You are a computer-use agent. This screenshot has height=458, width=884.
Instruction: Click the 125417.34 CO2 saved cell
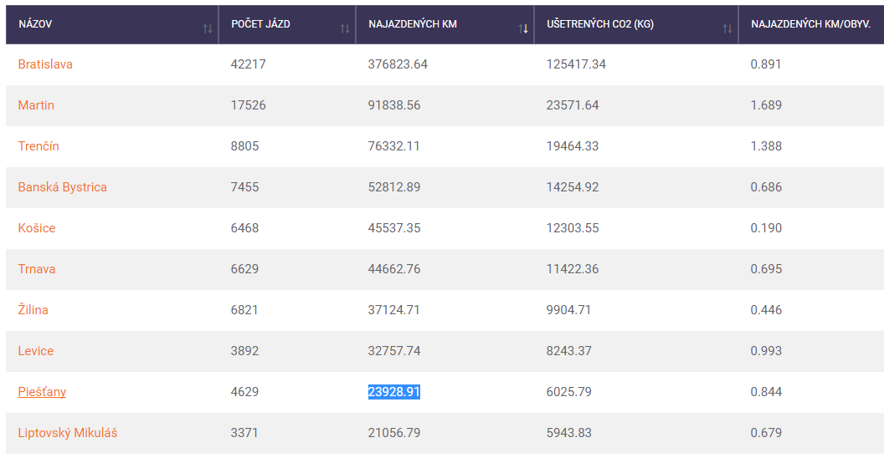point(576,64)
